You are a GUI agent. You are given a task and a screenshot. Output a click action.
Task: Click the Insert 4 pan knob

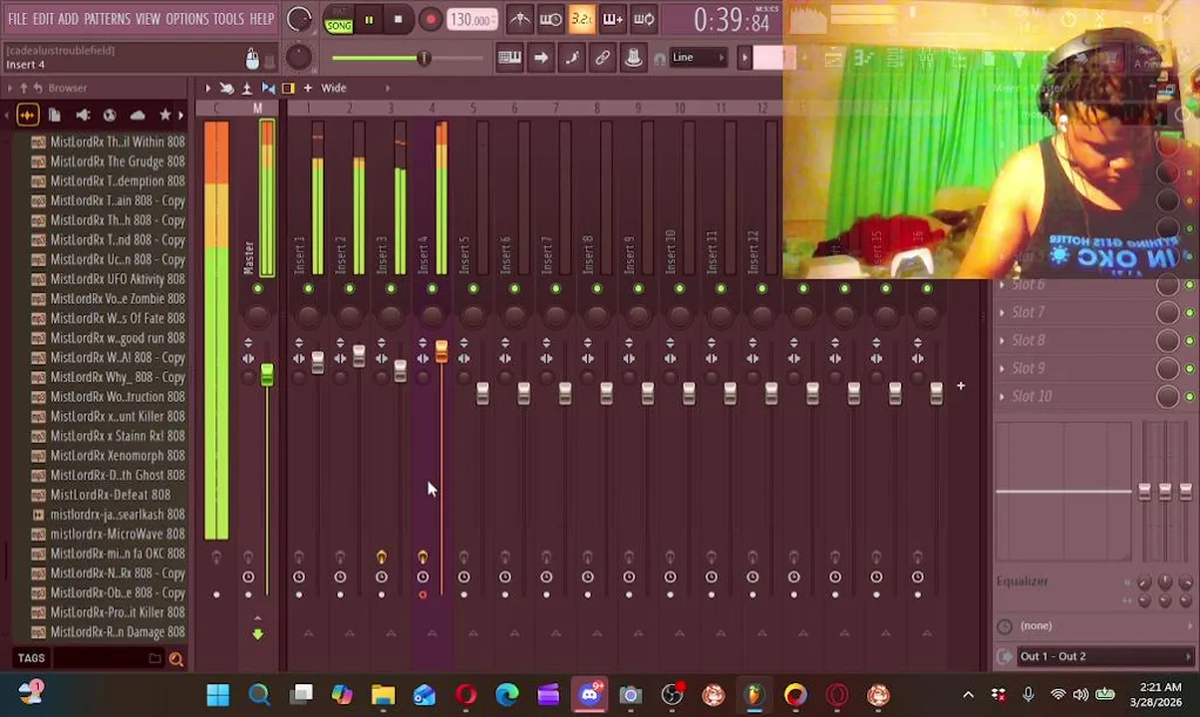tap(432, 317)
